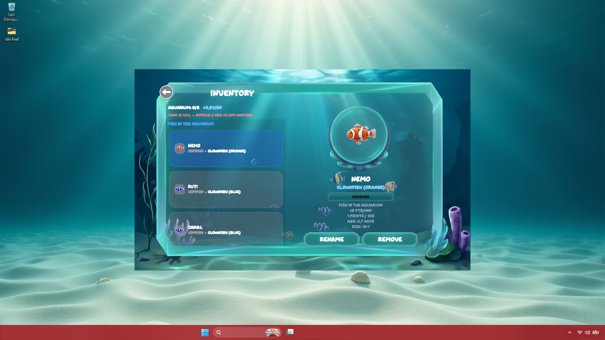Click the Windows taskbar search field
Viewport: 605px width, 340px height.
(247, 332)
